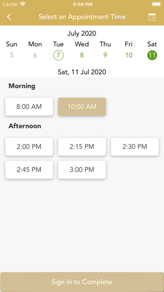Tap the July 2020 month label

[x=82, y=34]
